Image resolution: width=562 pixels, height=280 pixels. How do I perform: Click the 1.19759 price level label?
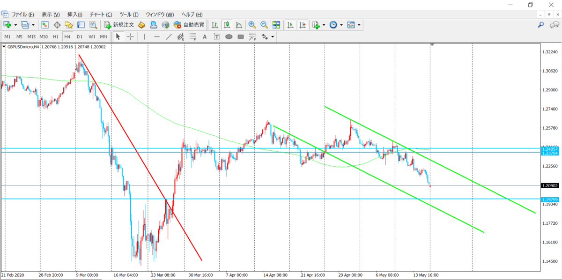coord(550,199)
